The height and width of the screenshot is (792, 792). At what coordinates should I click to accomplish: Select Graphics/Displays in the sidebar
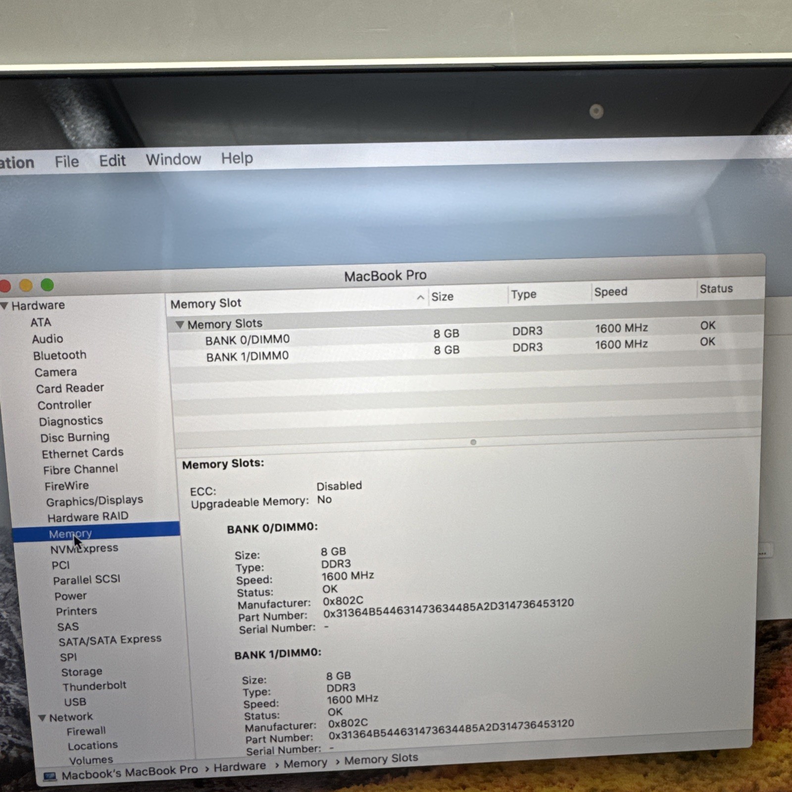pos(95,501)
